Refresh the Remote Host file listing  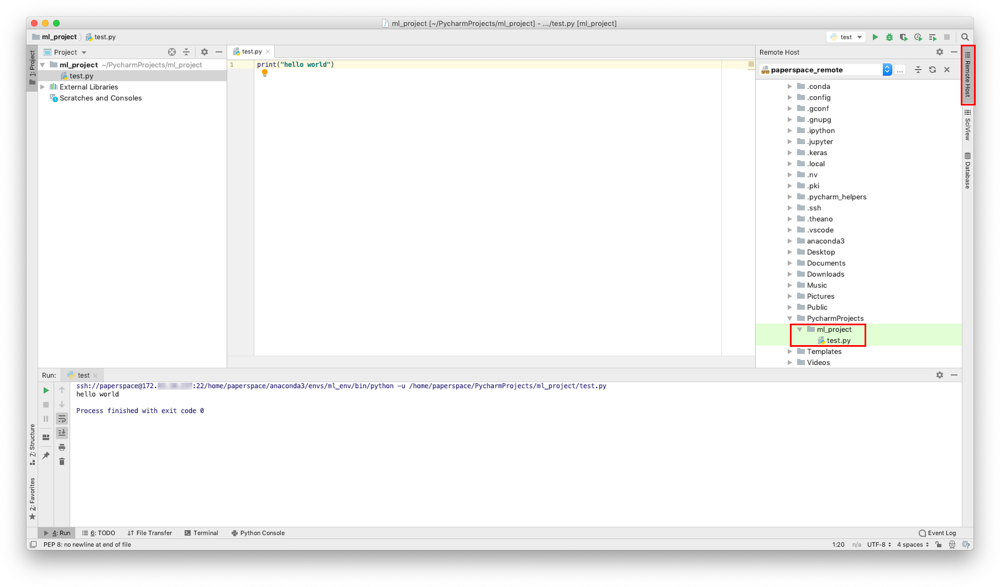click(x=933, y=70)
